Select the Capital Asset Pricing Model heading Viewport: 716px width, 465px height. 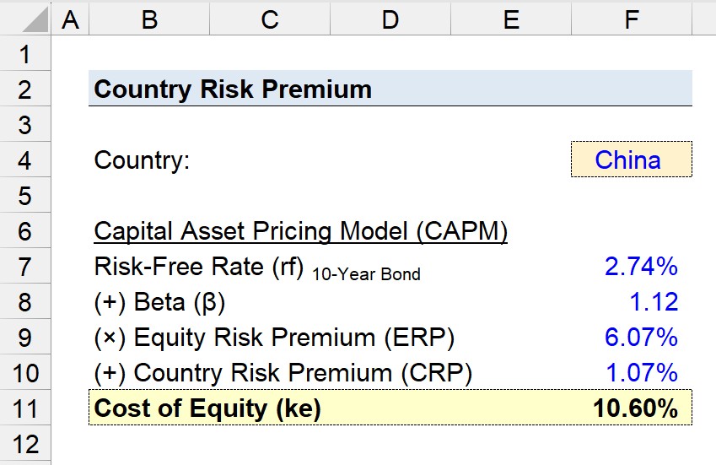[300, 231]
